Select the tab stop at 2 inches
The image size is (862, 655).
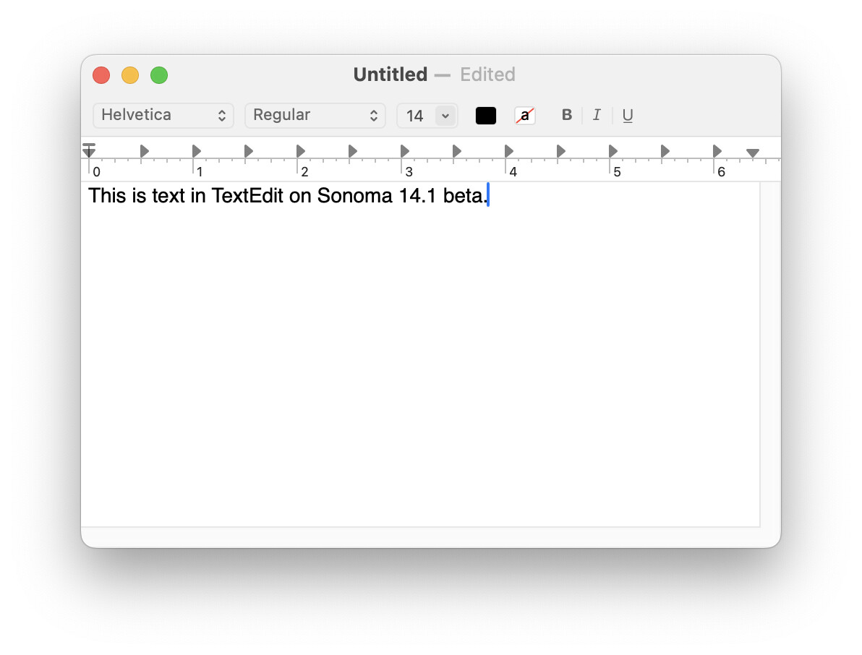click(300, 151)
